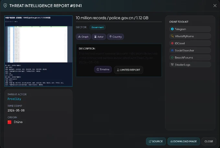The image size is (220, 148).
Task: Click the Timeline clock icon
Action: click(x=98, y=69)
